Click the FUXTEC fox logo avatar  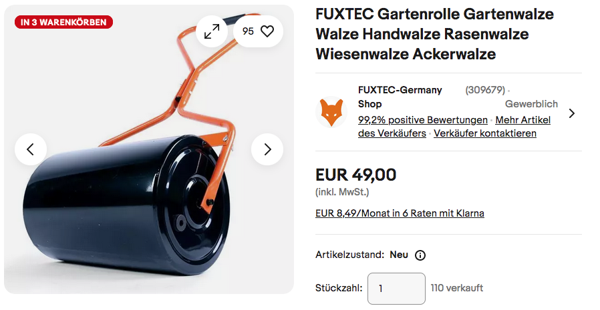(x=331, y=112)
